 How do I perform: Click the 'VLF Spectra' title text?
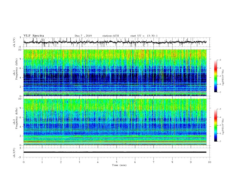(x=34, y=36)
